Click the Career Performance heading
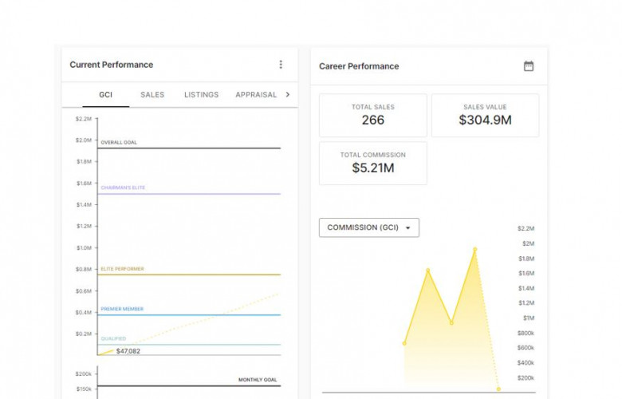Image resolution: width=622 pixels, height=399 pixels. 359,66
